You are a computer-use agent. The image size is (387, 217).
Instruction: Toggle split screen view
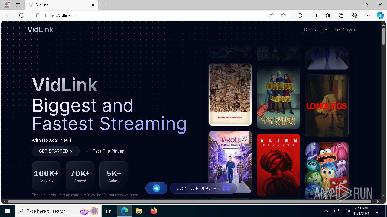point(314,15)
